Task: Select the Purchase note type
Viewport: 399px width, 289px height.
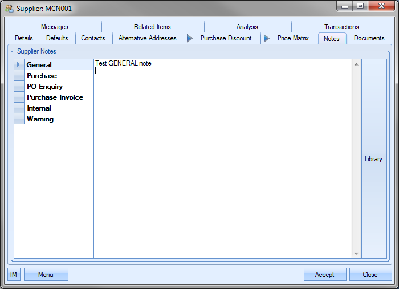Action: pos(59,76)
